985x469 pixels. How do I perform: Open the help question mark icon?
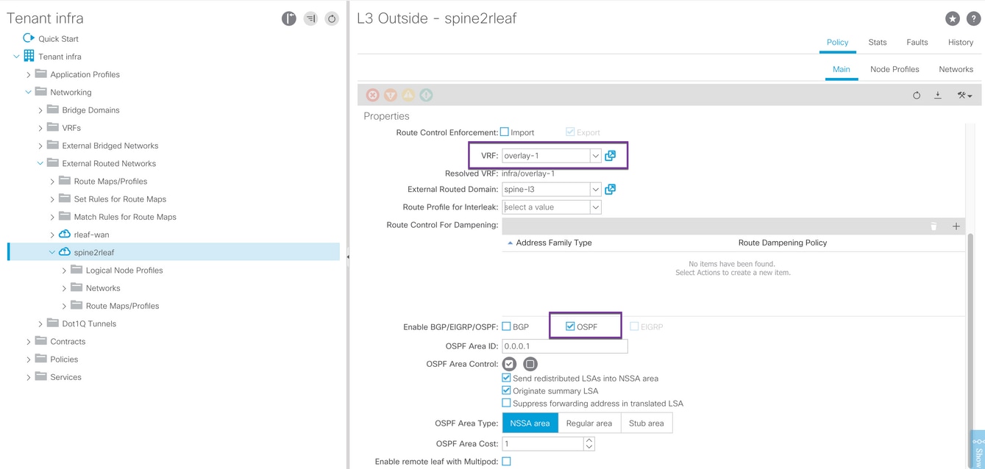pyautogui.click(x=972, y=19)
